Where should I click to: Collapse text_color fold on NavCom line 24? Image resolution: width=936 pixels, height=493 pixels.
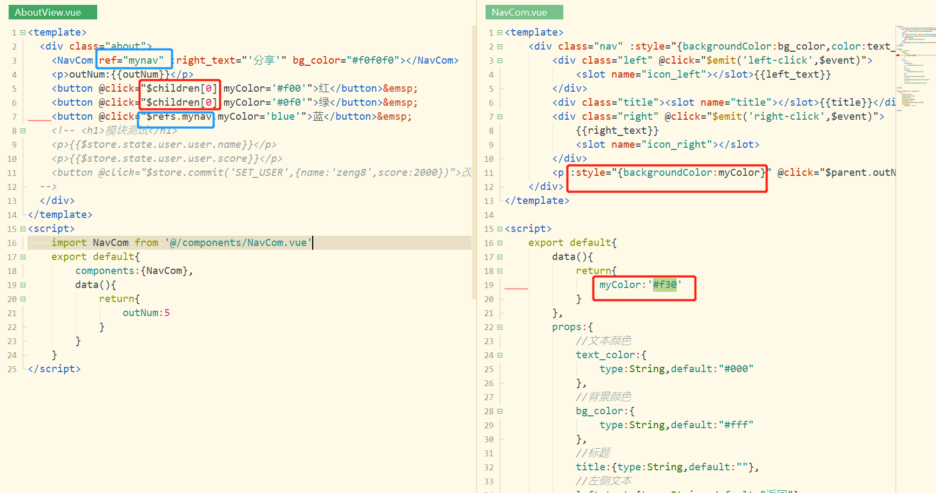click(x=500, y=355)
